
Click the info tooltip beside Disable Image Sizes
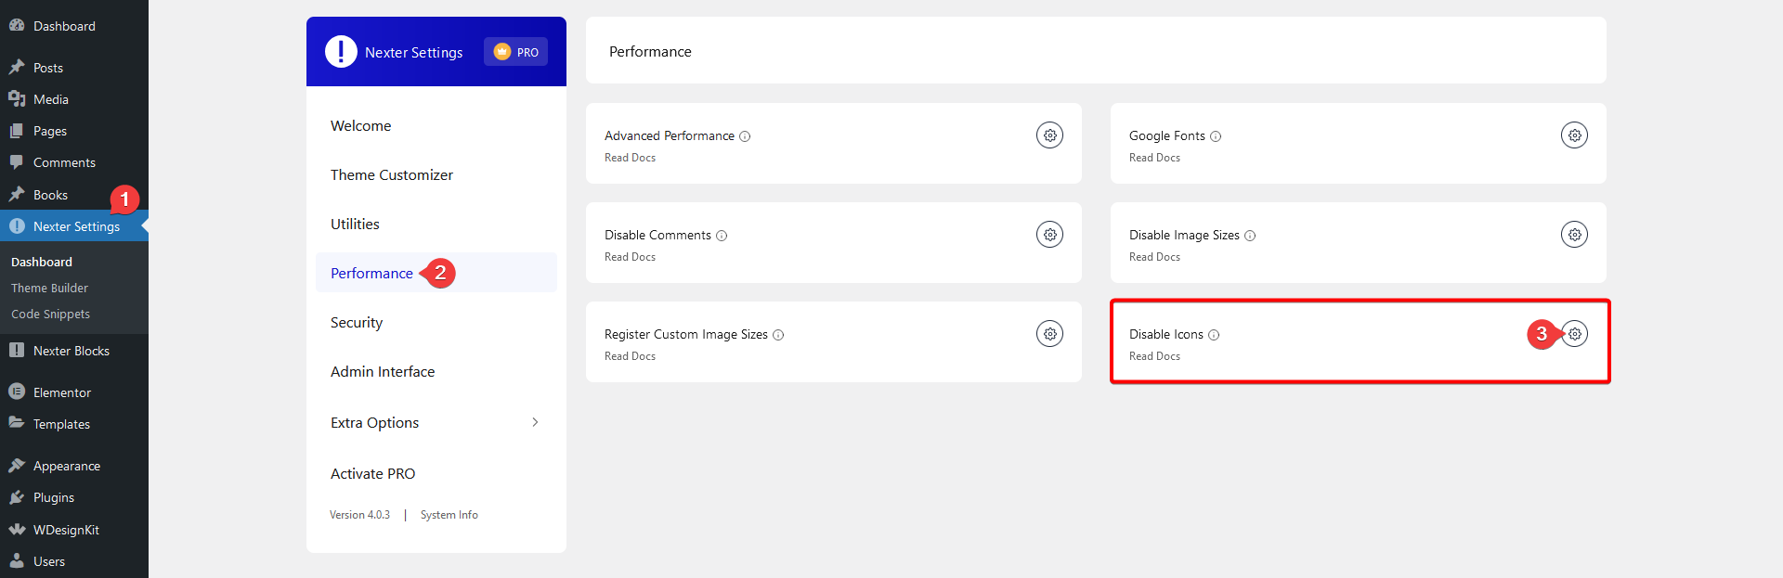1251,235
